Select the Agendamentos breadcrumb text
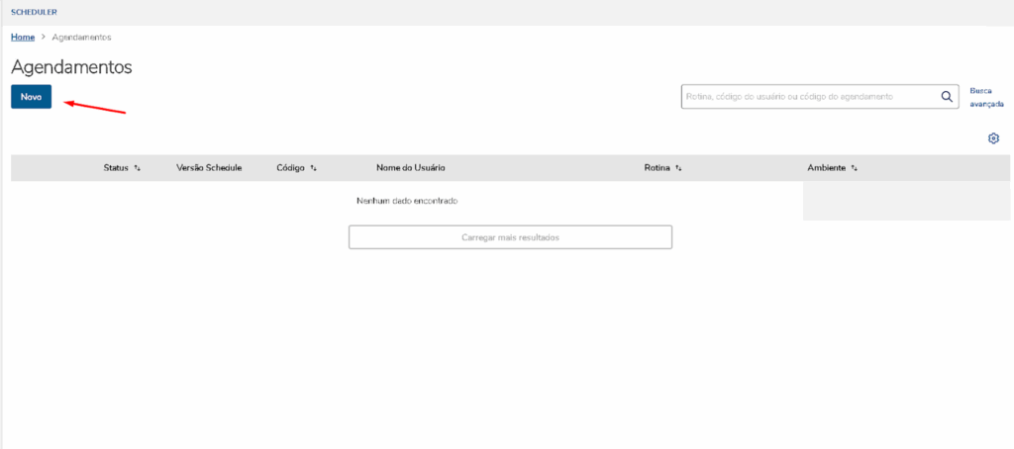1014x449 pixels. pos(81,38)
